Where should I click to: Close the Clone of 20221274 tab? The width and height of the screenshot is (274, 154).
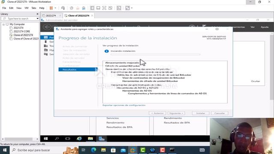tap(92, 15)
